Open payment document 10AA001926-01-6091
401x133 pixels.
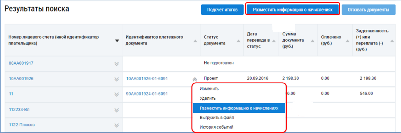[x=147, y=79]
